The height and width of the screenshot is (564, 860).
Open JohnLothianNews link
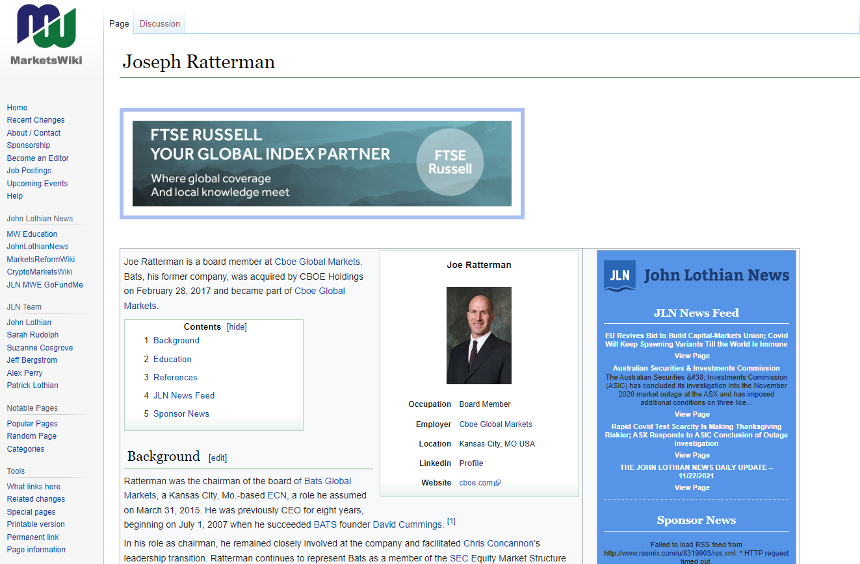pos(38,247)
